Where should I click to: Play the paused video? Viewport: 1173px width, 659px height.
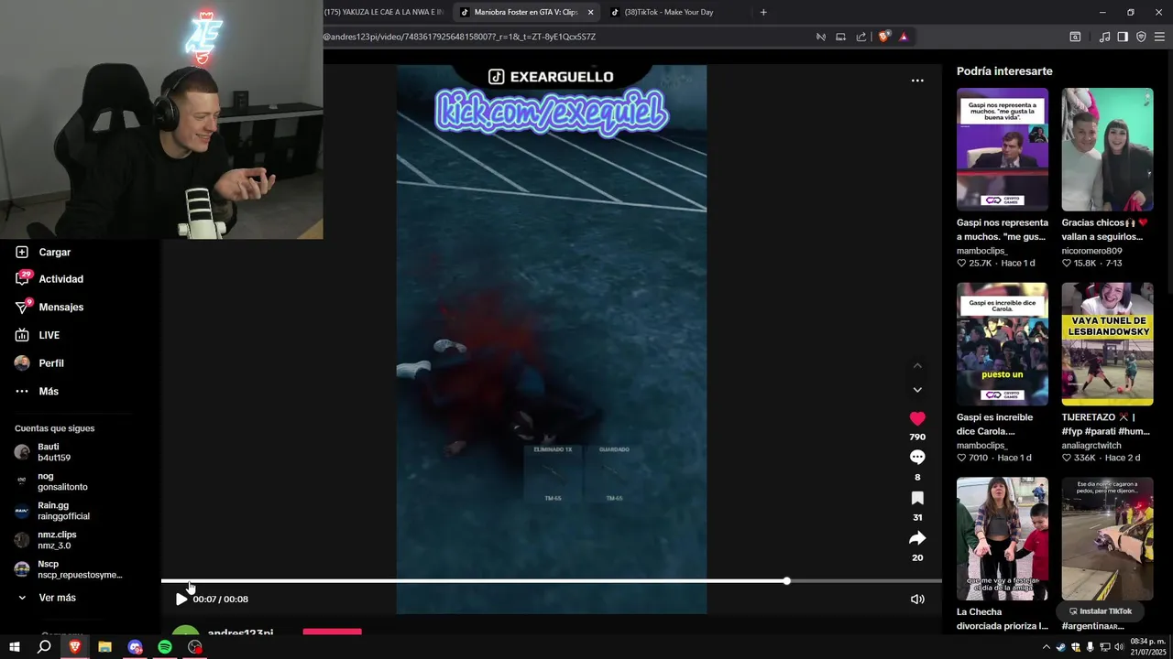181,600
